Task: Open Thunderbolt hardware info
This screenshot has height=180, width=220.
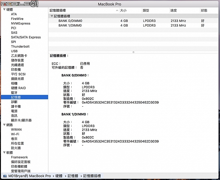Action: [x=20, y=46]
